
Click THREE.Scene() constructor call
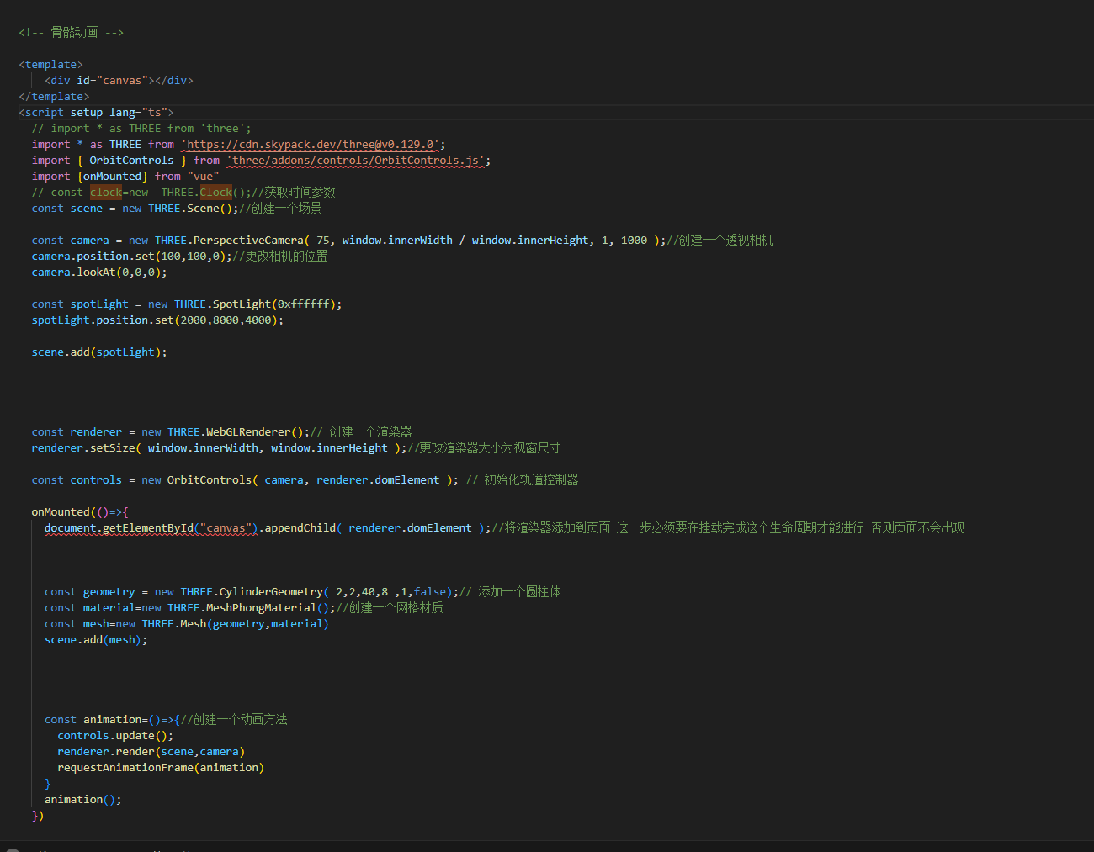pos(190,209)
